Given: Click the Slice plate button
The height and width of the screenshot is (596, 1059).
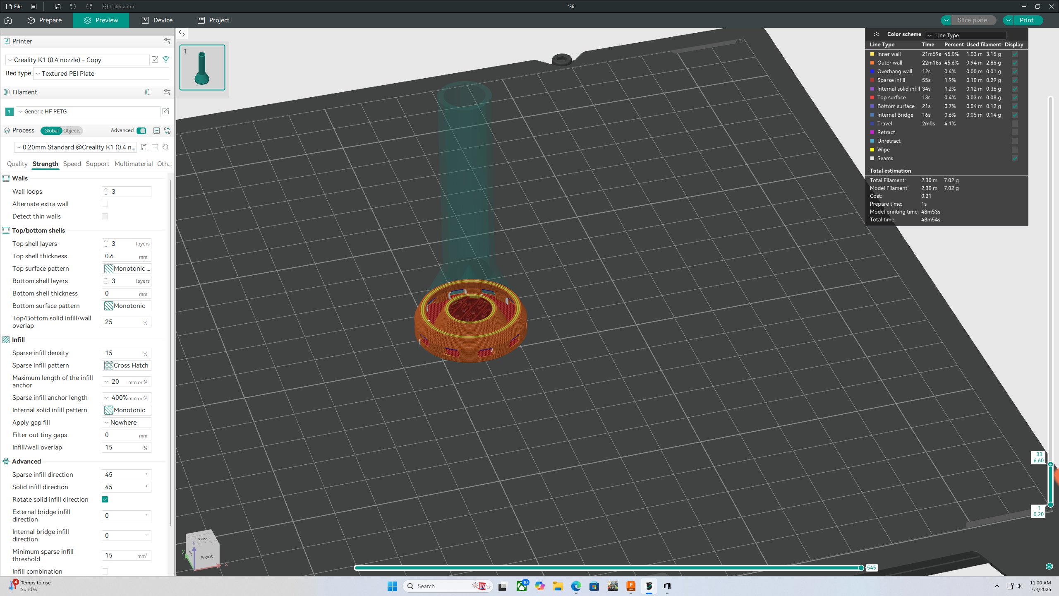Looking at the screenshot, I should (972, 20).
